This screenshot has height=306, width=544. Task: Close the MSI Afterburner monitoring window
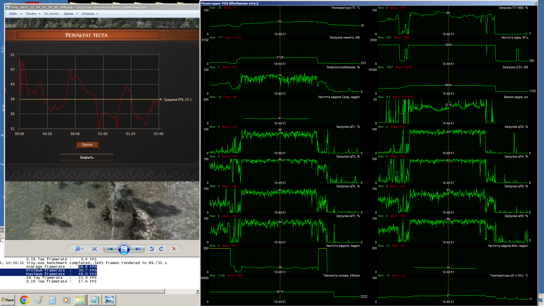[535, 3]
